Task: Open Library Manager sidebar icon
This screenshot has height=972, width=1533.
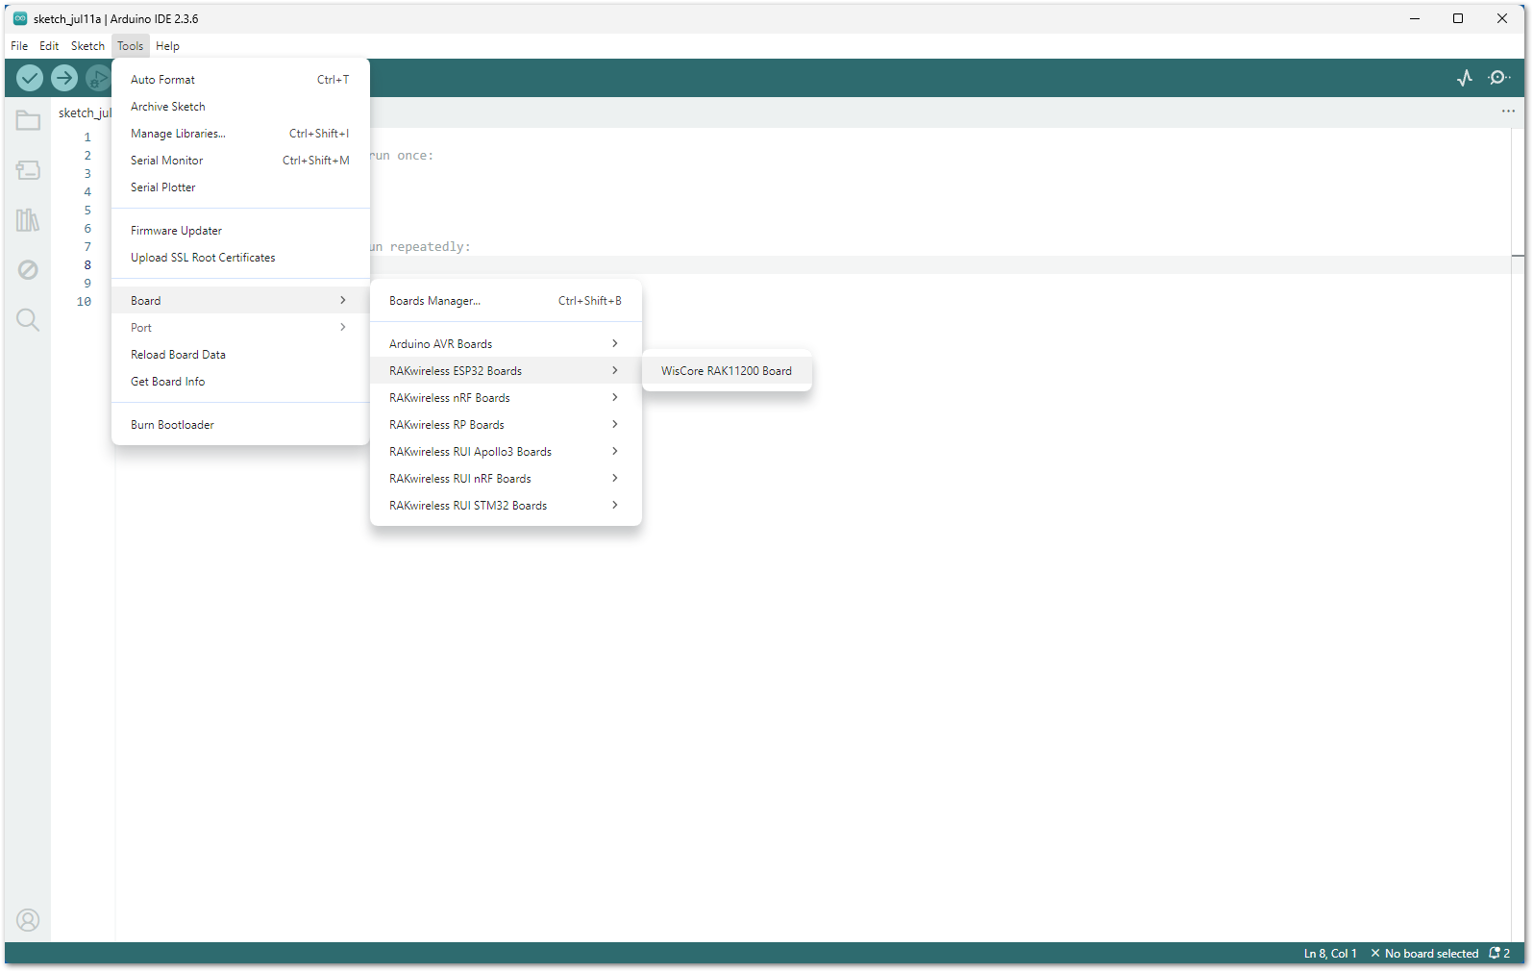Action: pyautogui.click(x=28, y=220)
